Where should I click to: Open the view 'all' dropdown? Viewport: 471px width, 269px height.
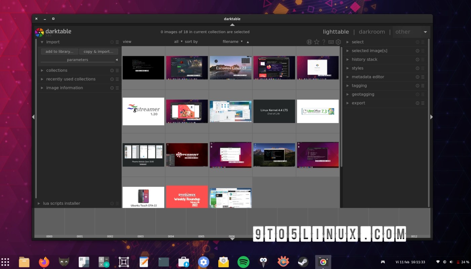click(x=177, y=41)
